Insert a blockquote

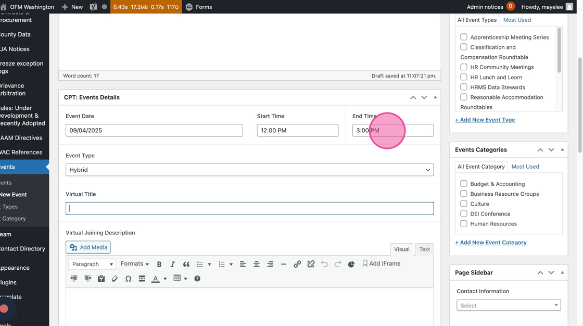click(186, 265)
